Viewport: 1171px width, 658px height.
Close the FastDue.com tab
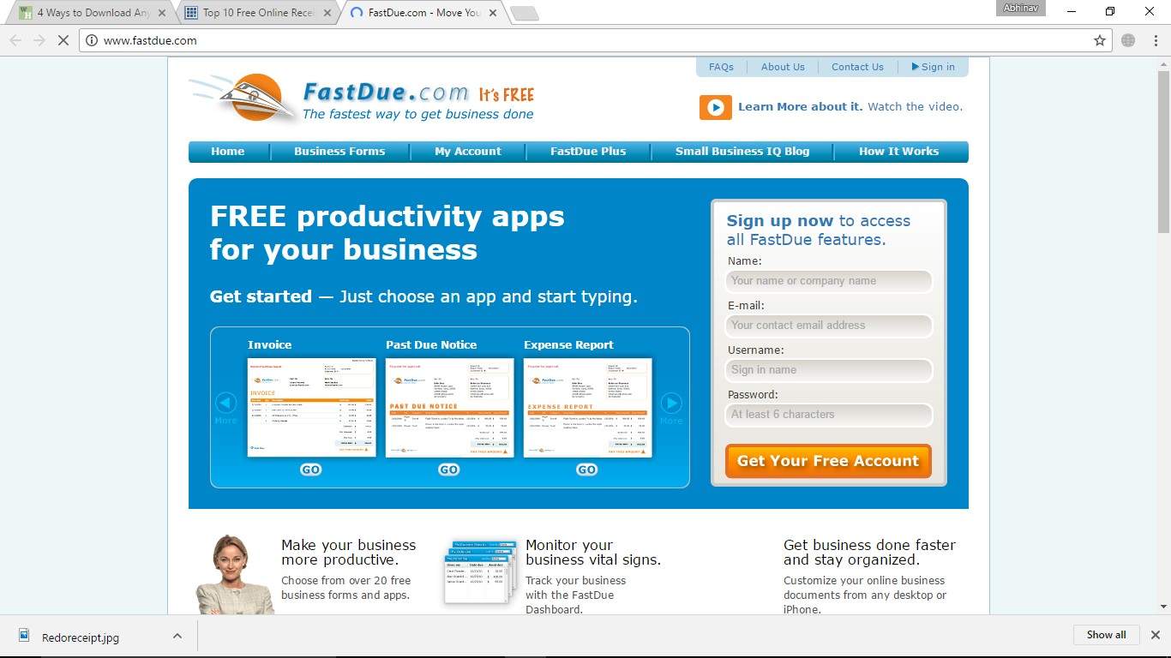point(493,13)
